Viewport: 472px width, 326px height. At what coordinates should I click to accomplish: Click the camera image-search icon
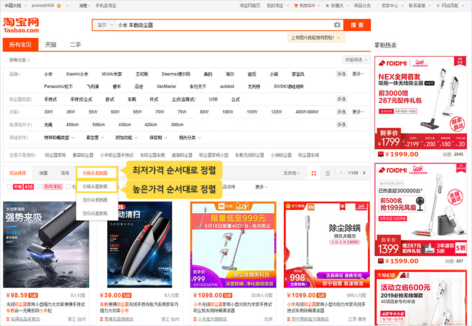[337, 25]
